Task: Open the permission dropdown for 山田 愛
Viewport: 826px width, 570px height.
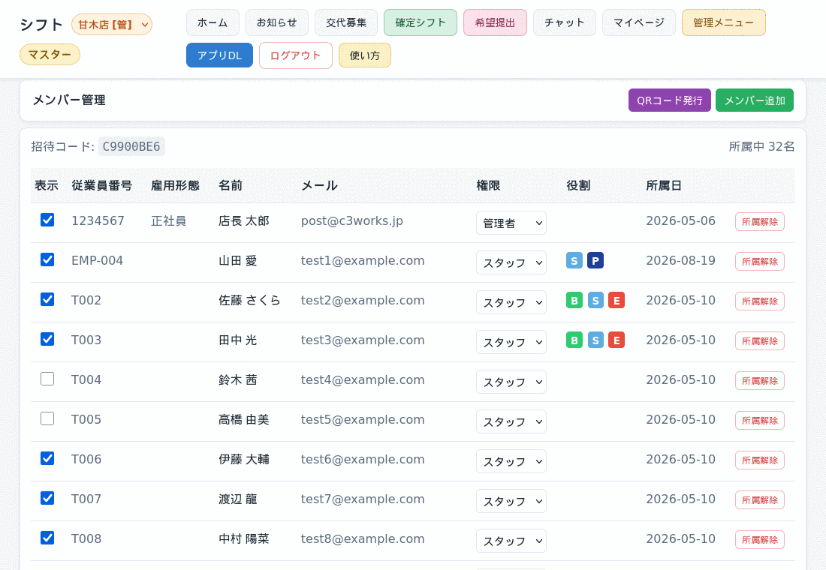Action: click(511, 262)
